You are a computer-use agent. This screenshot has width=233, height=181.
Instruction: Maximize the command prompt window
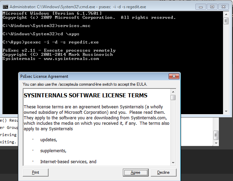point(212,7)
